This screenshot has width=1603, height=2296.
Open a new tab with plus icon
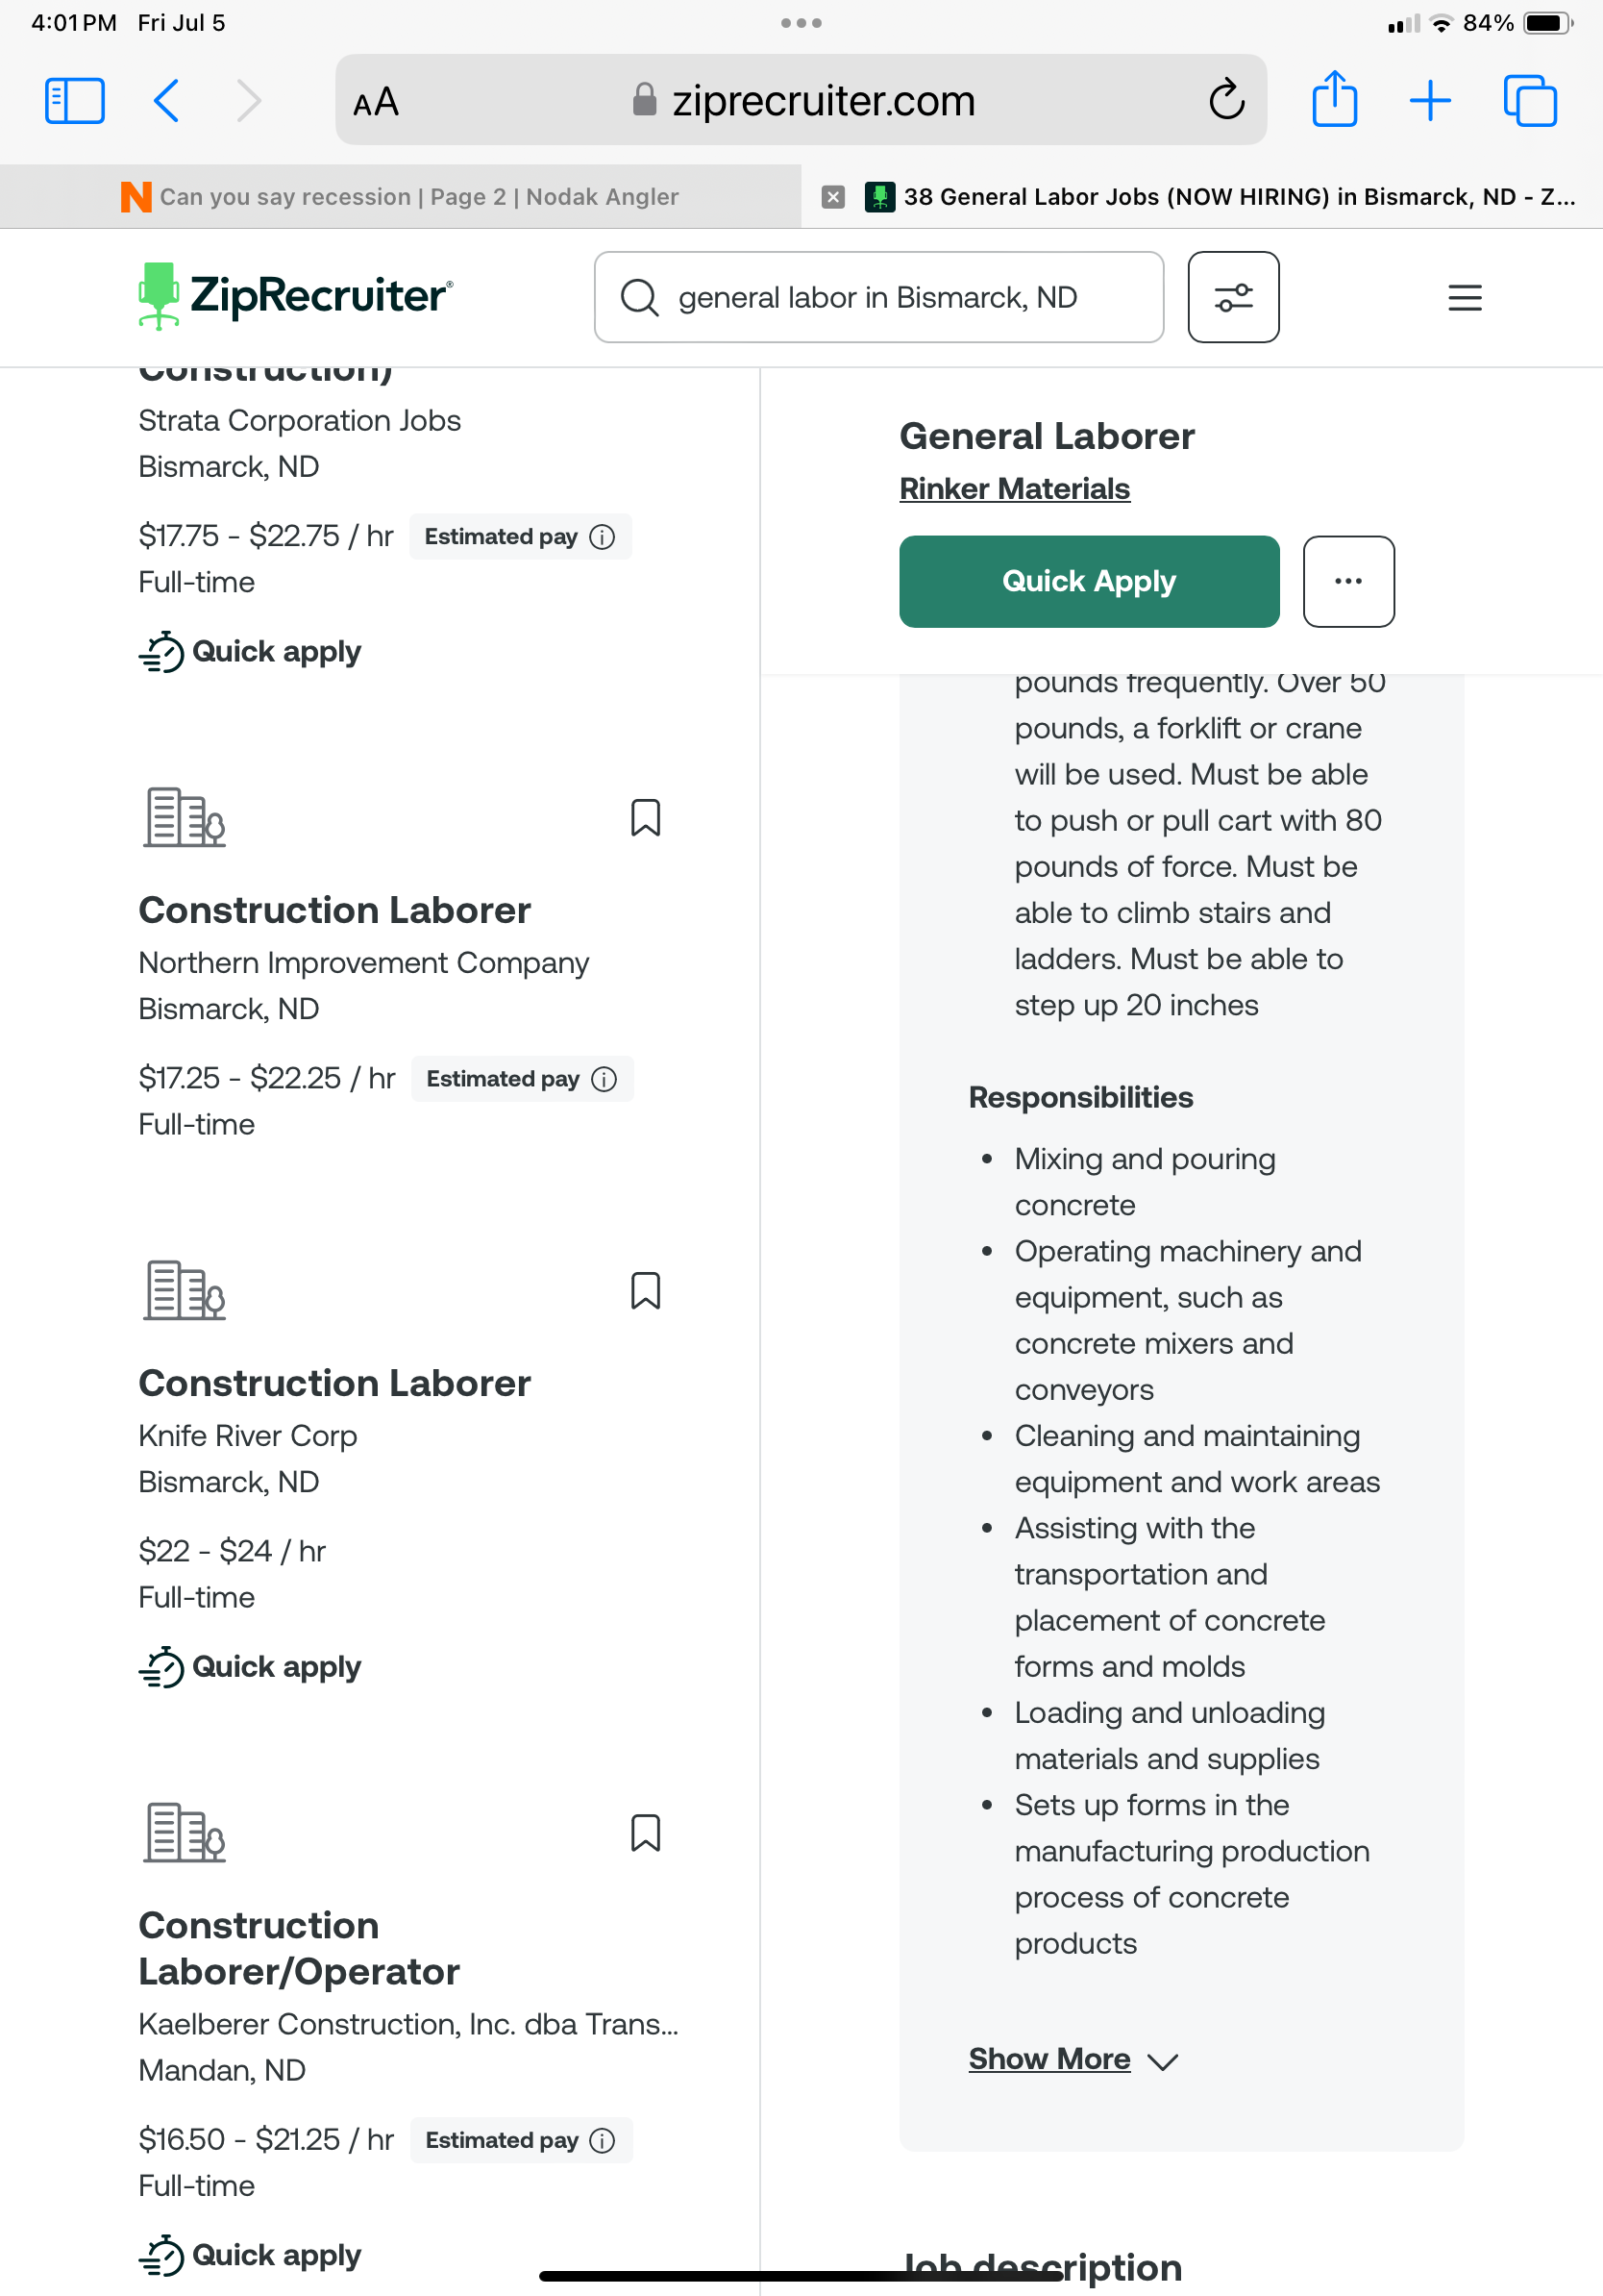[x=1430, y=101]
